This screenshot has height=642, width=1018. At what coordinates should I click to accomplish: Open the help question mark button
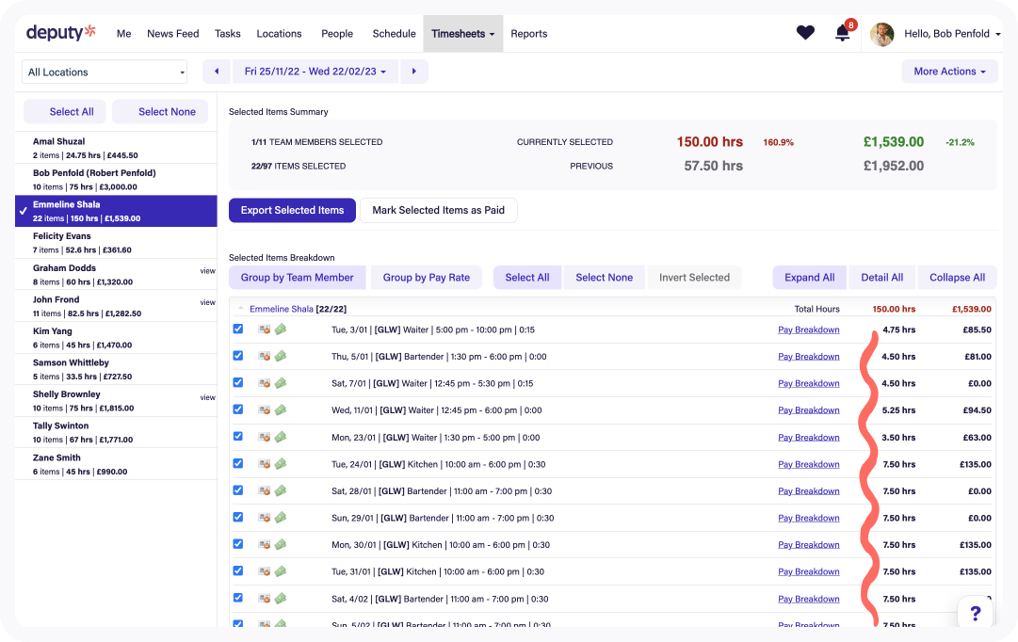976,612
